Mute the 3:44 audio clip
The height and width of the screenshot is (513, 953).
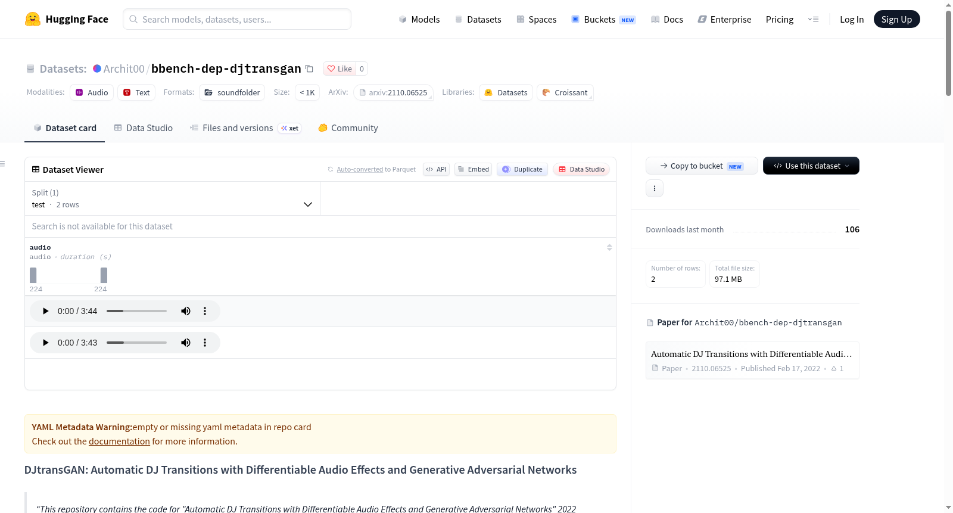point(186,311)
